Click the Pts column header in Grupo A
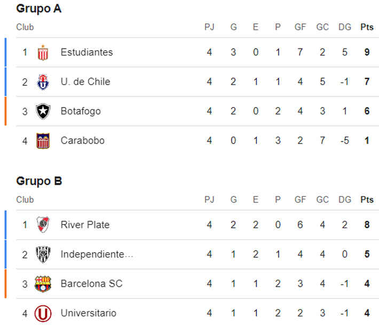Screen dimensions: 379x336 (367, 27)
